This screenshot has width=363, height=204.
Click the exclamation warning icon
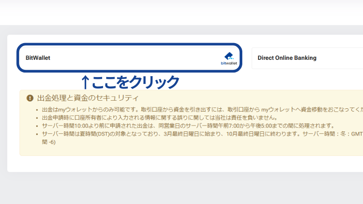(30, 98)
